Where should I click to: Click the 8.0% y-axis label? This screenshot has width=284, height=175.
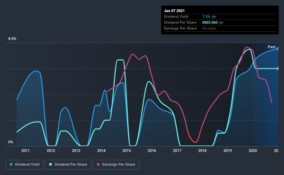[x=12, y=39]
